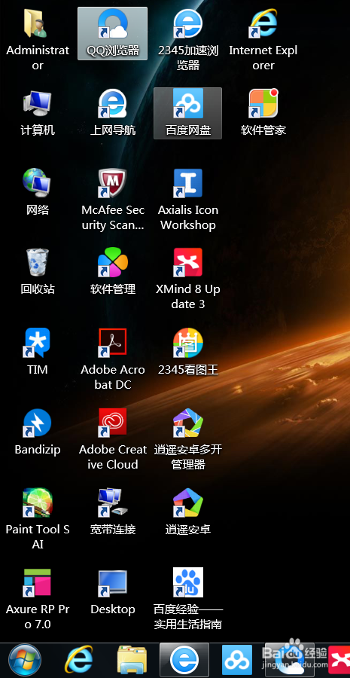This screenshot has height=678, width=350.
Task: Open File Explorer from the taskbar
Action: coord(132,661)
